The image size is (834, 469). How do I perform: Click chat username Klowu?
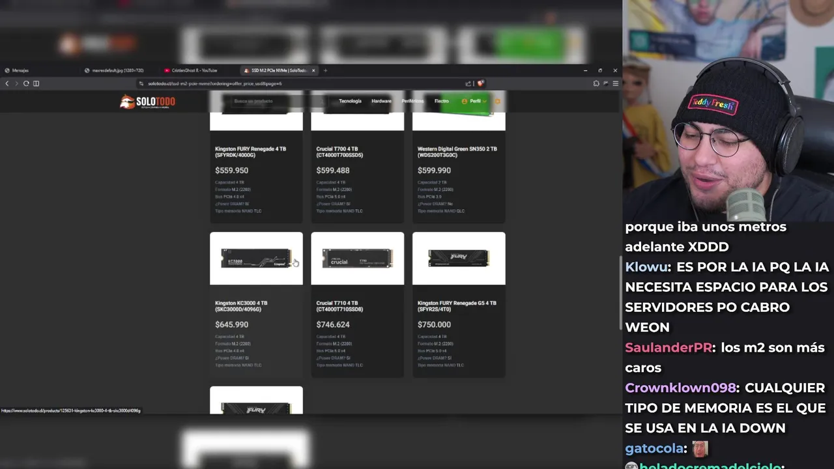(647, 267)
